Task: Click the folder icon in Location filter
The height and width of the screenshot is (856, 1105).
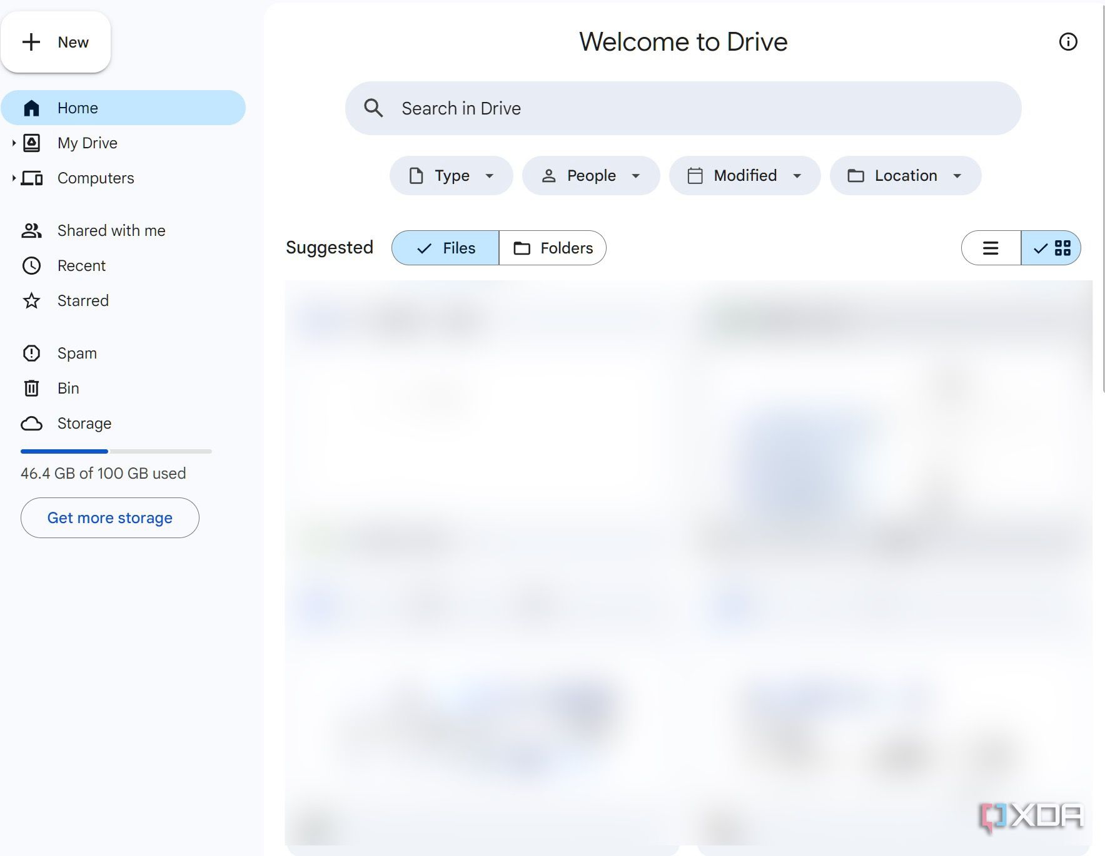Action: [856, 176]
